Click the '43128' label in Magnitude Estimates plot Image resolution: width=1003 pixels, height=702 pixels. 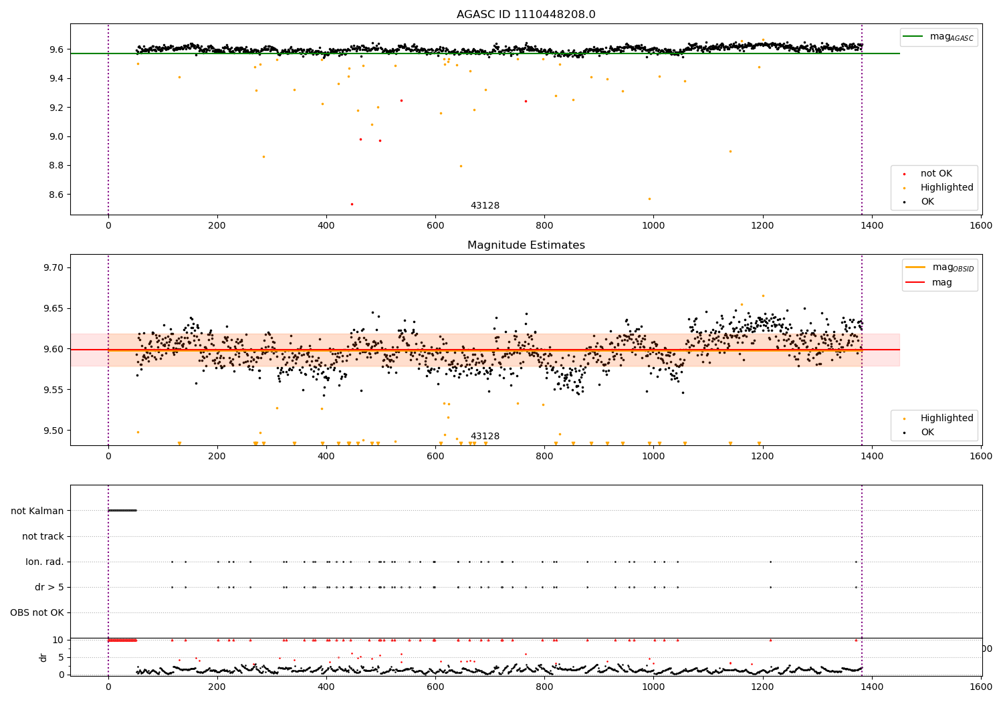pyautogui.click(x=485, y=437)
